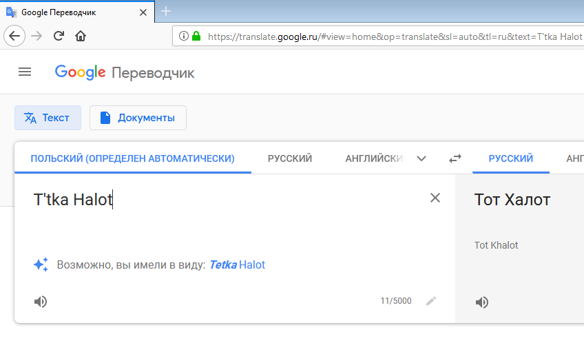Open the hamburger main menu
This screenshot has height=343, width=584.
click(25, 72)
